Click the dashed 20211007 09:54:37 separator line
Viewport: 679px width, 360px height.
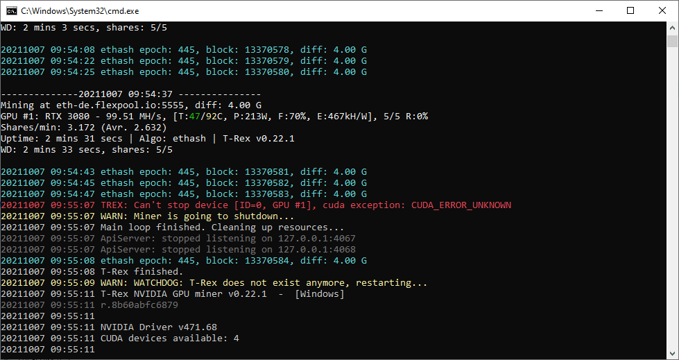131,94
